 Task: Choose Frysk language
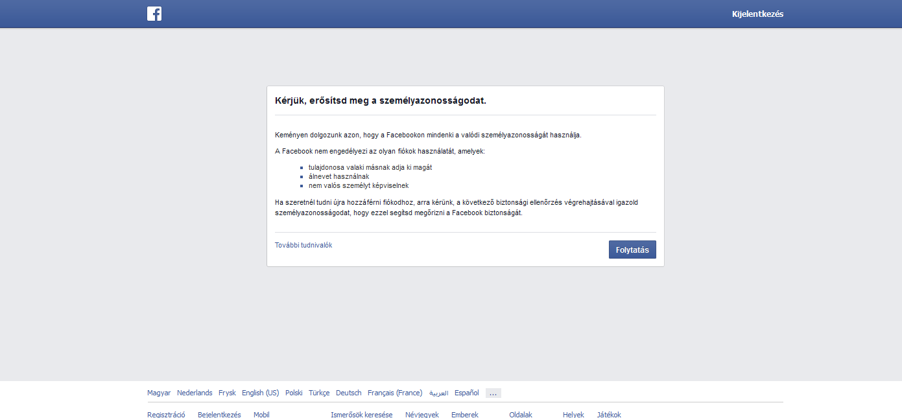(x=227, y=393)
